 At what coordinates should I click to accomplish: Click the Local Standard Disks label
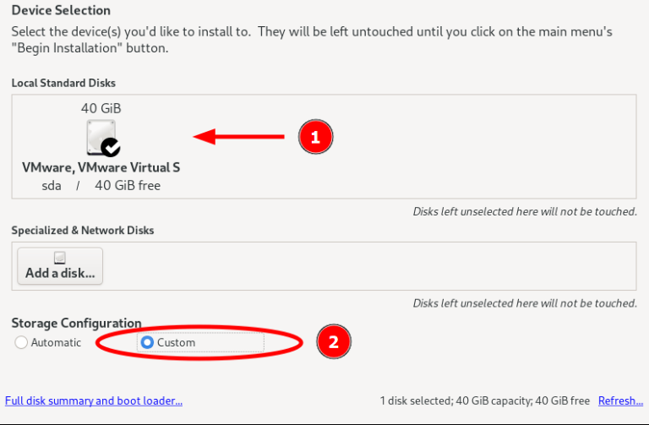point(63,83)
